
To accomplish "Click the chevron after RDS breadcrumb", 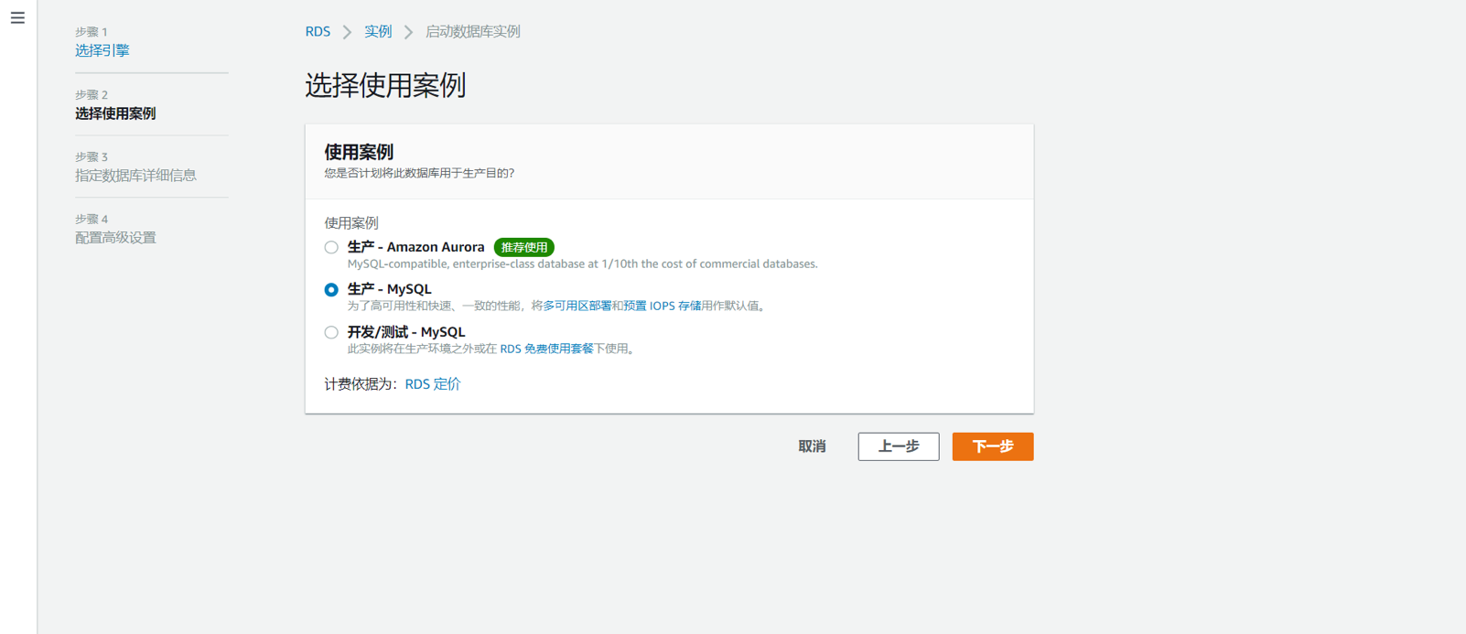I will 347,32.
